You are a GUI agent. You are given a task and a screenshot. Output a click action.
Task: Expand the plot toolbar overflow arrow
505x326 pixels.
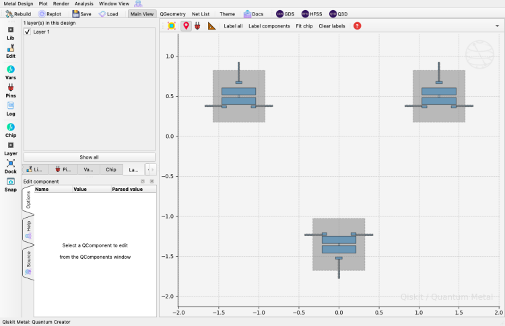coord(497,26)
